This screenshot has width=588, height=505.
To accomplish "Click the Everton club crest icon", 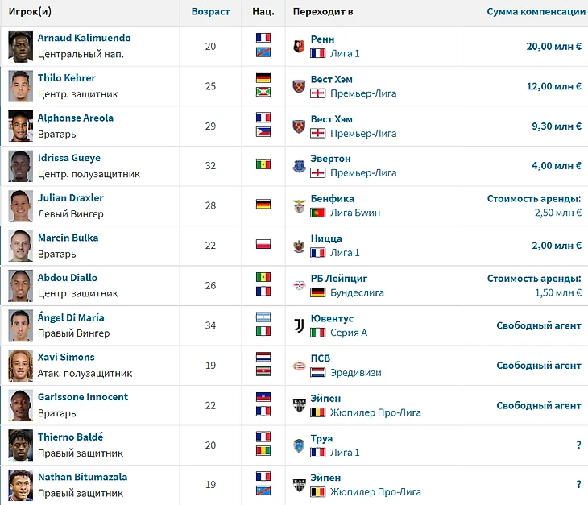I will (x=300, y=166).
